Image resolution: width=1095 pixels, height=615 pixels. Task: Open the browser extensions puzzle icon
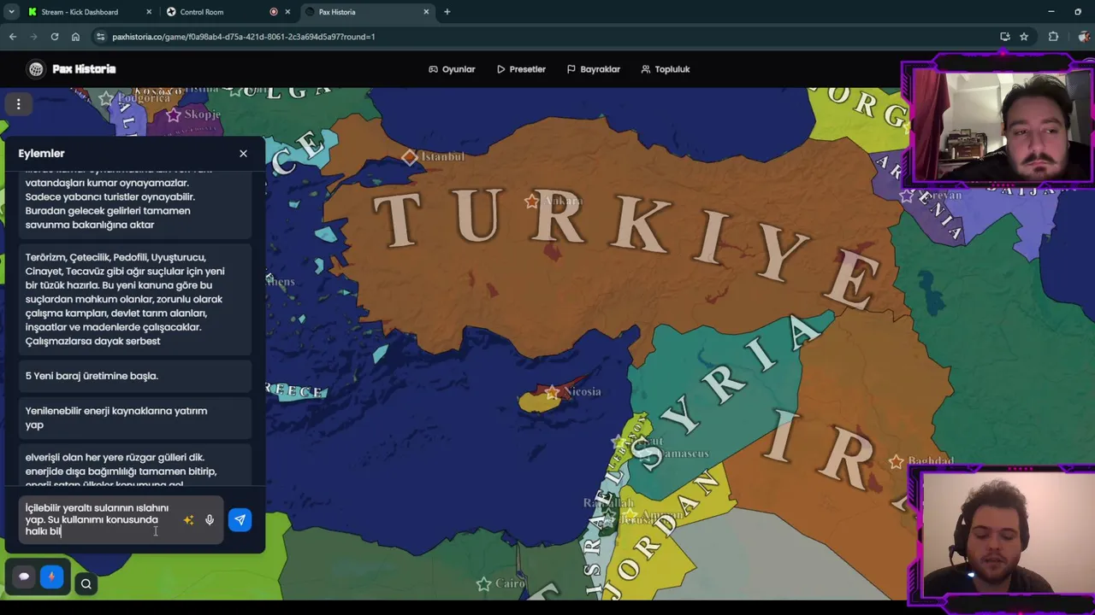click(1053, 37)
